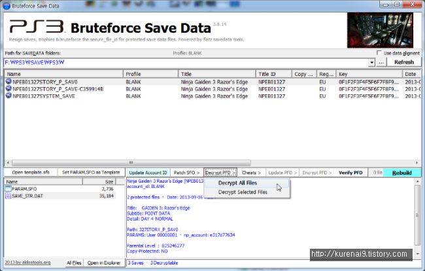Image resolution: width=425 pixels, height=271 pixels.
Task: Select the SAVE_STR.DAT file row
Action: pos(60,196)
